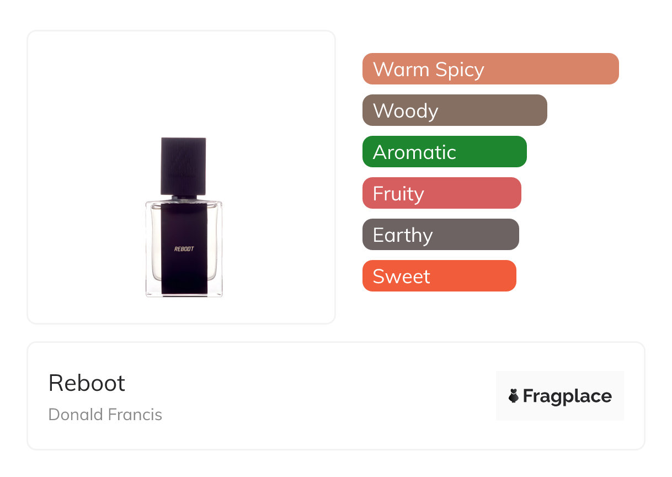This screenshot has height=477, width=672.
Task: Click the word Spicy in the top accord bar
Action: pos(460,70)
